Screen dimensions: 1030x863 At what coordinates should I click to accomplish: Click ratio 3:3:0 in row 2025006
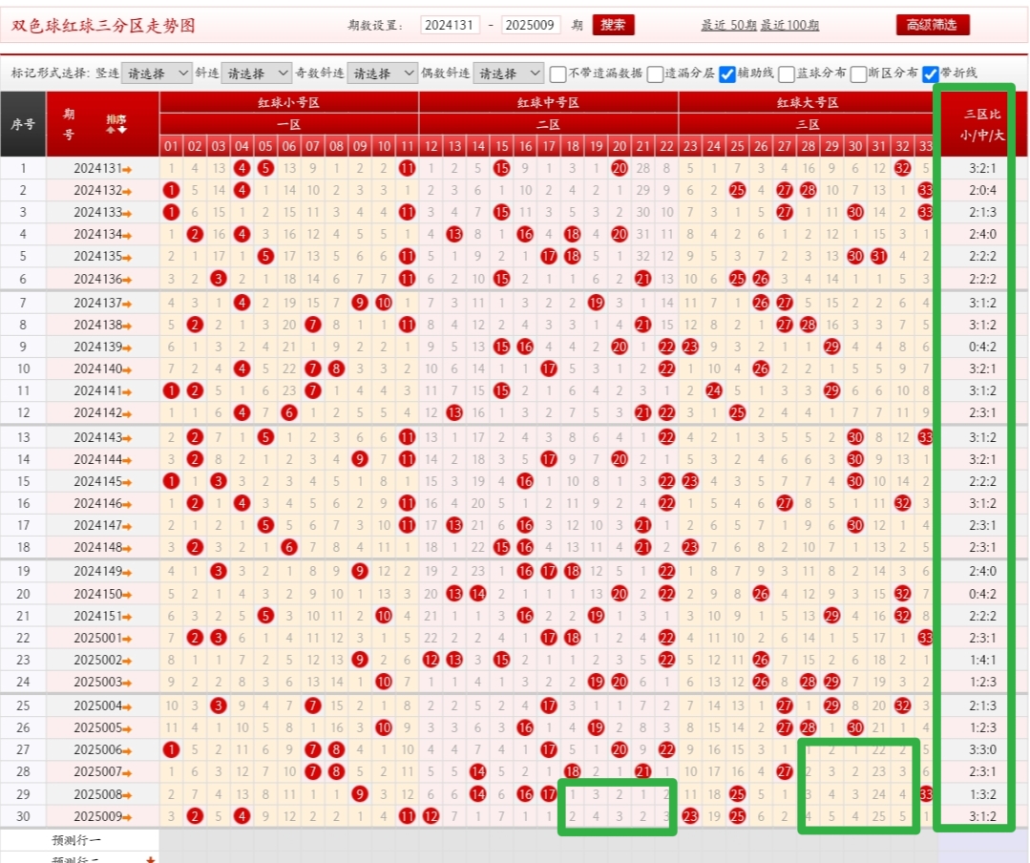coord(982,749)
